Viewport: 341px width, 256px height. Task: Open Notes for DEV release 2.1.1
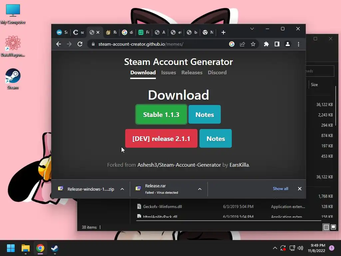215,138
